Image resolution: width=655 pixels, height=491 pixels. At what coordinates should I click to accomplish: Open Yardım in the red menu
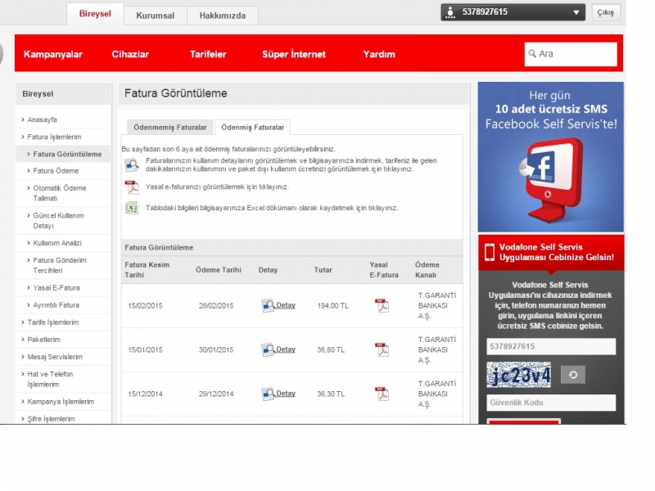379,54
